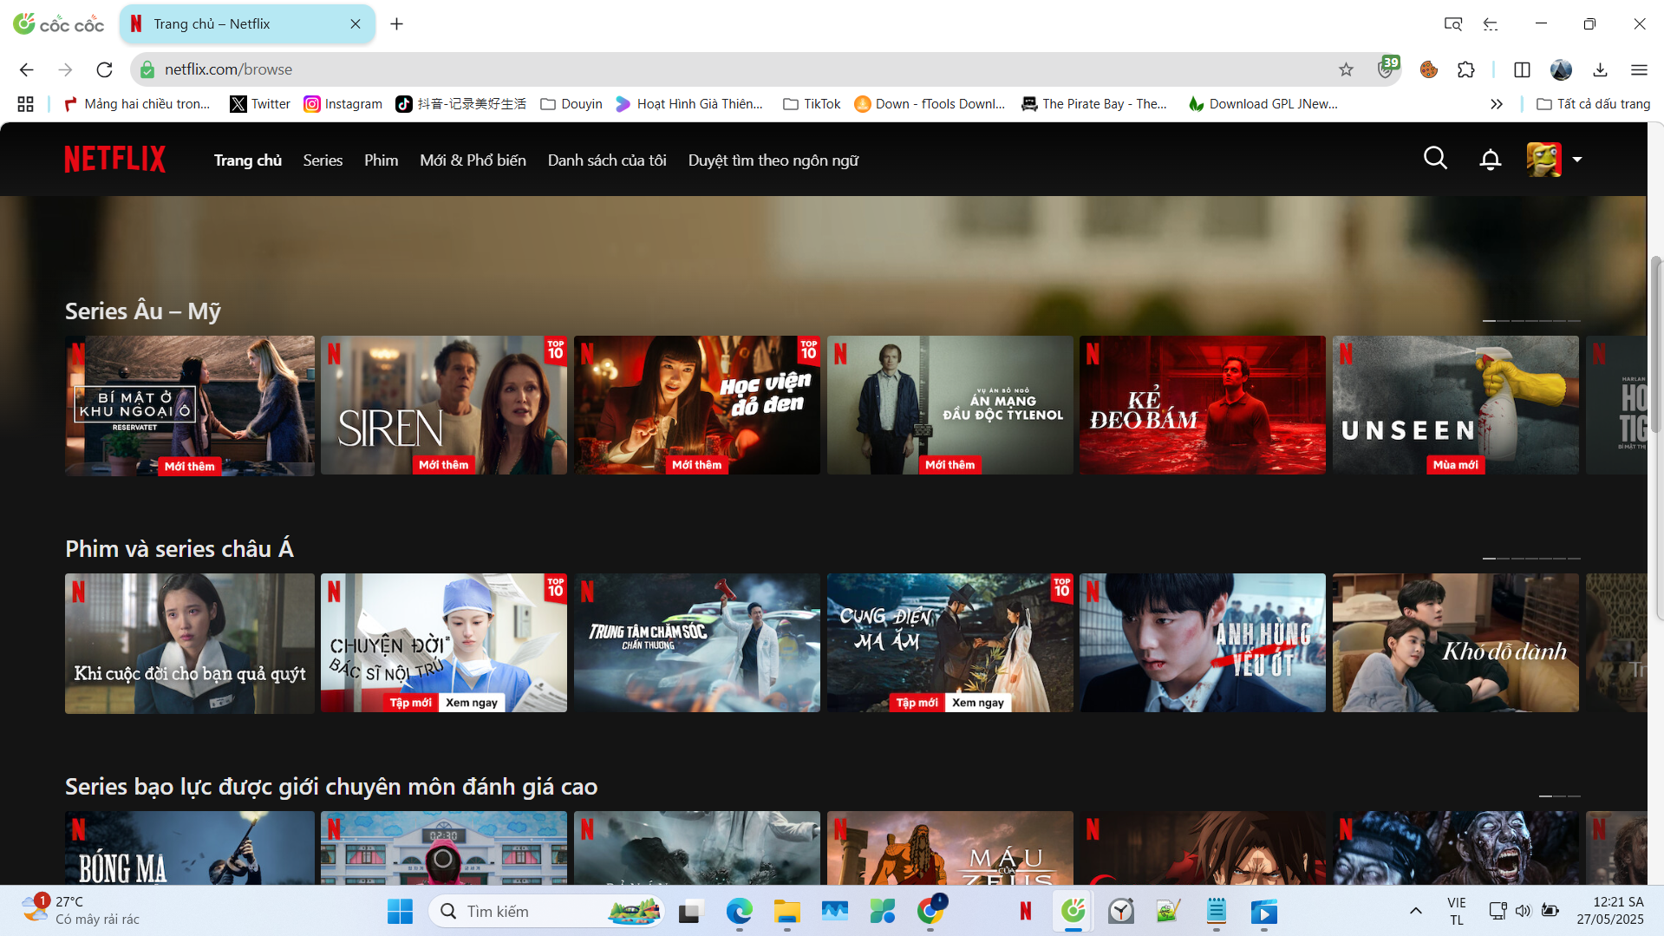Screen dimensions: 1664x936
Task: Open the Series Âu – Mỹ row title
Action: click(143, 311)
